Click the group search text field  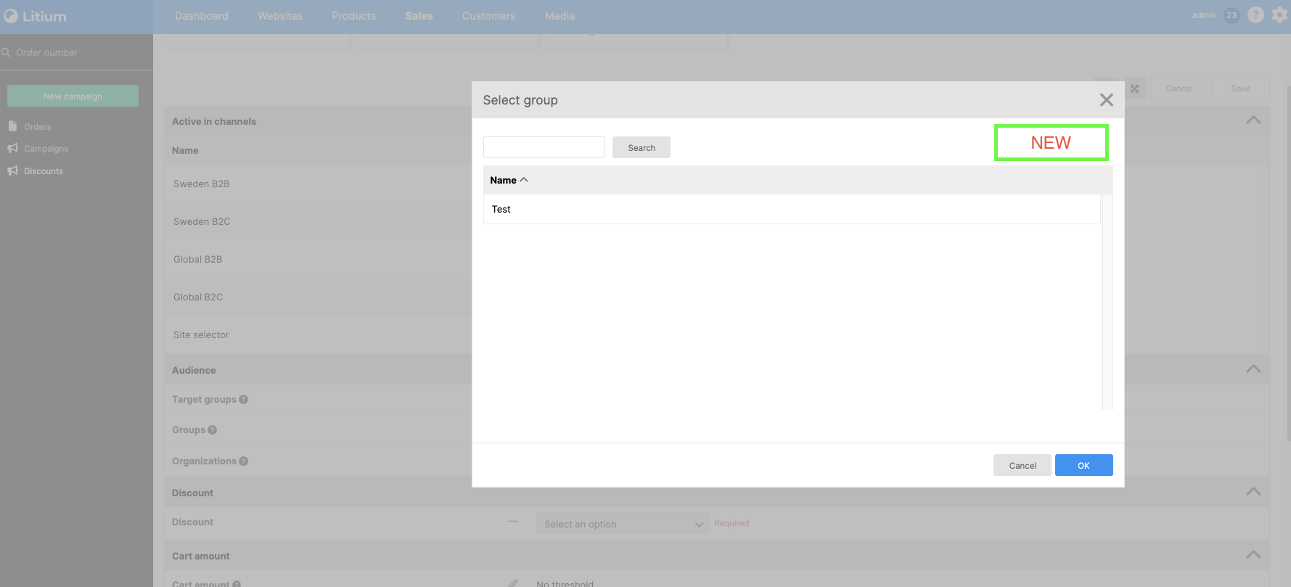(x=544, y=147)
